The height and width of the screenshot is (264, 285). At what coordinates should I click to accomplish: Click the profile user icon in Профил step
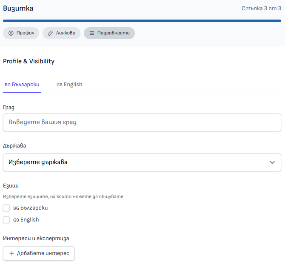tap(11, 33)
